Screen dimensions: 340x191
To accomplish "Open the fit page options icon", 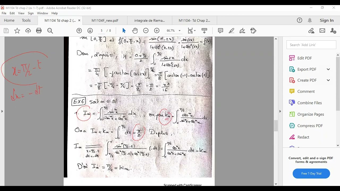I will pos(192,31).
